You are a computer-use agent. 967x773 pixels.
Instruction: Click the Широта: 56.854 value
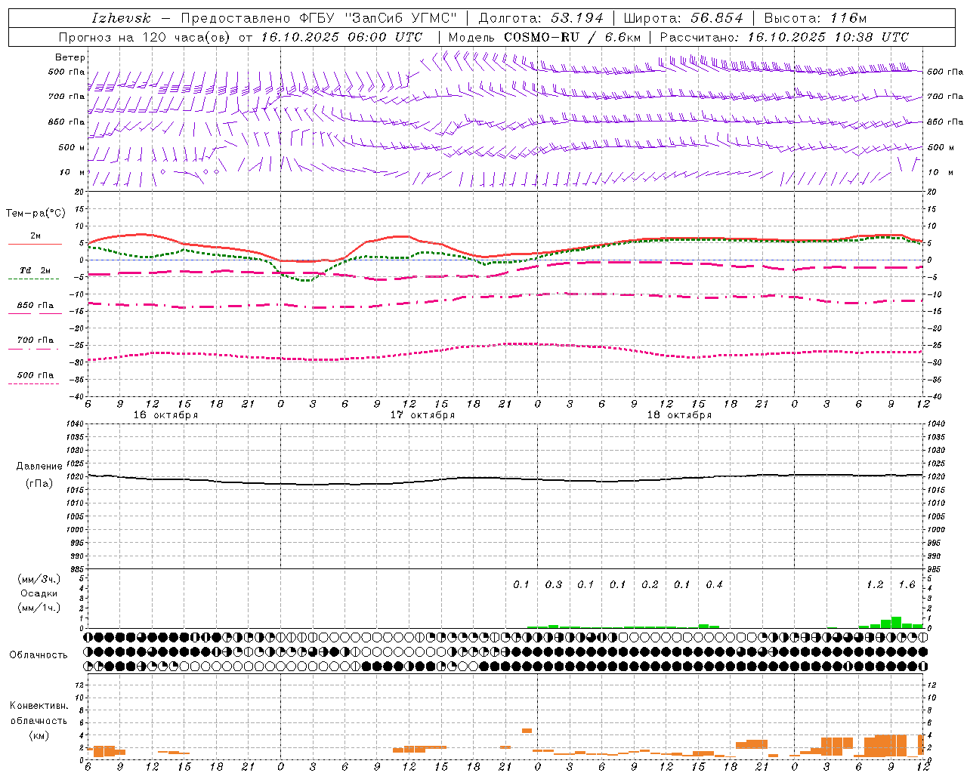pos(684,18)
